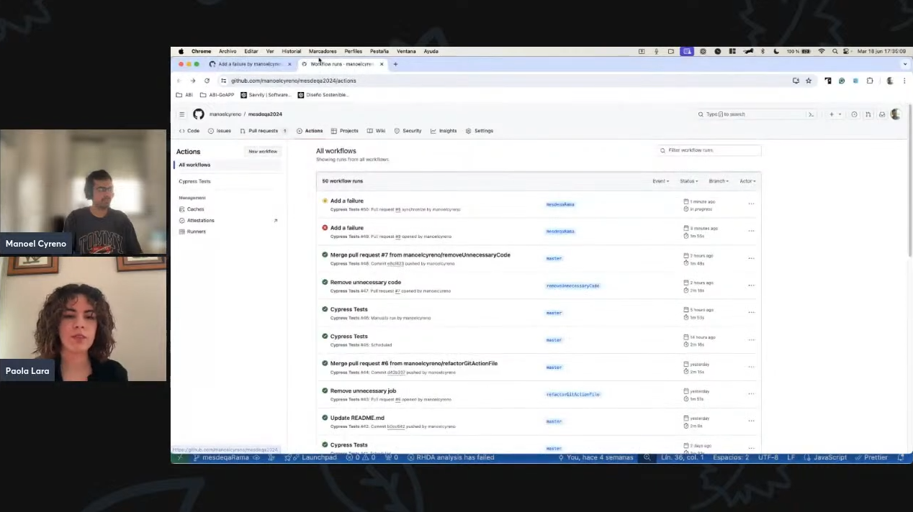Open the Diseño Sostenible bookmark
The image size is (913, 512).
[323, 95]
